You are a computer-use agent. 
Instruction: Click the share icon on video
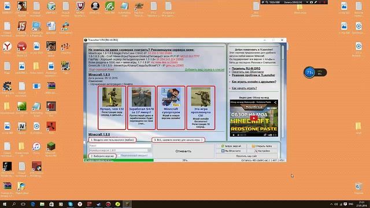[275, 102]
